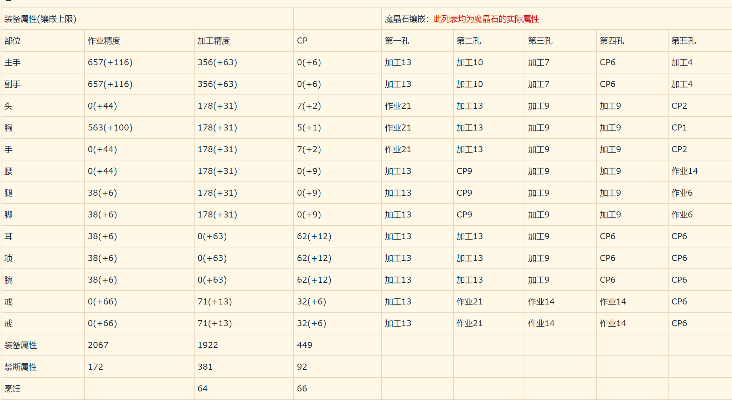This screenshot has width=732, height=400.
Task: Select the 腕 row label
Action: [x=9, y=280]
